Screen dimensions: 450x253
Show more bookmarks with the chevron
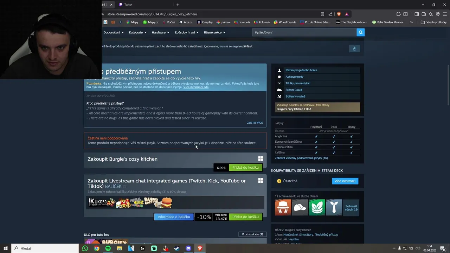(411, 22)
